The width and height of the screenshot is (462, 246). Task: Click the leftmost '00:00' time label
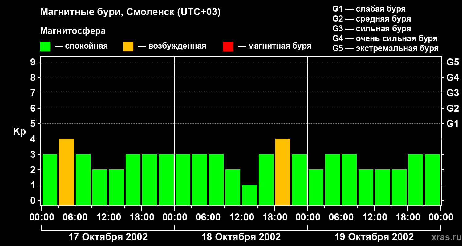pyautogui.click(x=42, y=217)
